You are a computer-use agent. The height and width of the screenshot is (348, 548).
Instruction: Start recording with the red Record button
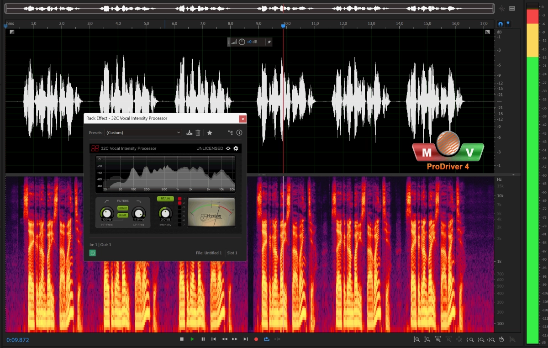point(256,339)
